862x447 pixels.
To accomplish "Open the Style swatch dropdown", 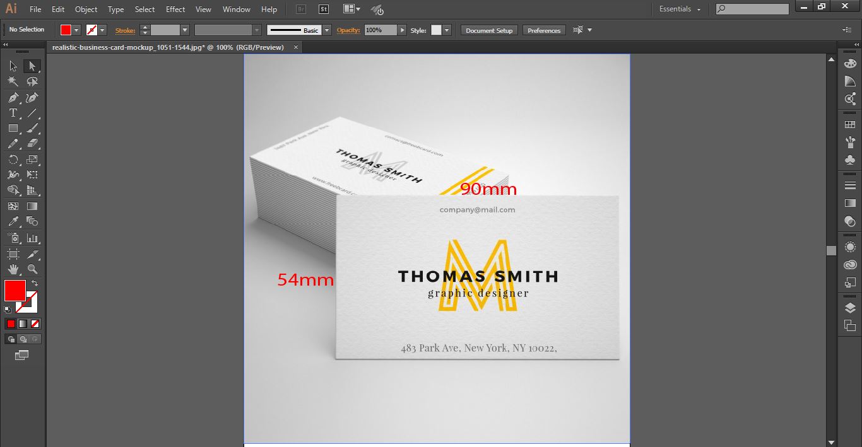I will [447, 30].
